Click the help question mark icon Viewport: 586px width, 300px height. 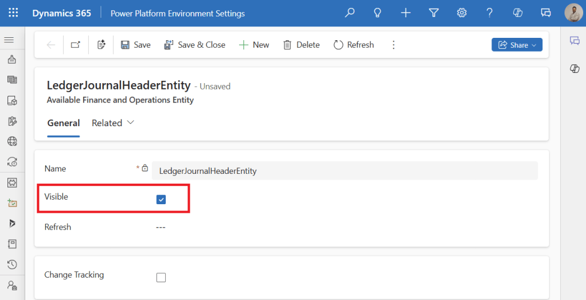[x=490, y=13]
